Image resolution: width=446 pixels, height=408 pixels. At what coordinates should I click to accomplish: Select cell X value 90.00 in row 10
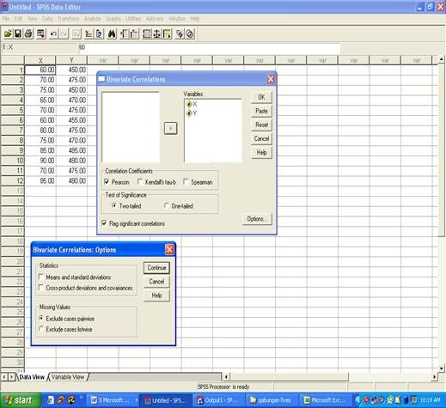[40, 161]
